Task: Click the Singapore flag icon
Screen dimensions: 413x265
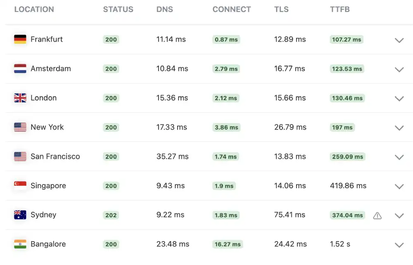Action: (x=21, y=186)
